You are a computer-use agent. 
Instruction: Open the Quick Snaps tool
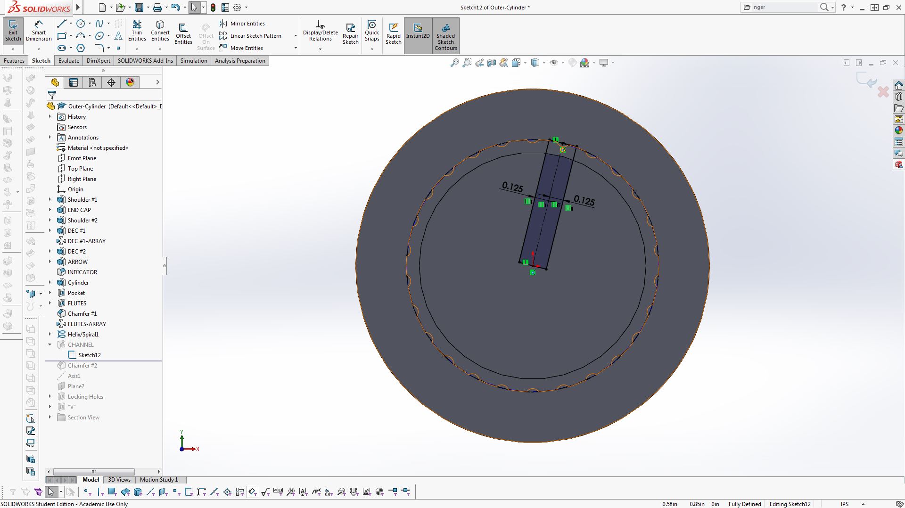point(372,31)
